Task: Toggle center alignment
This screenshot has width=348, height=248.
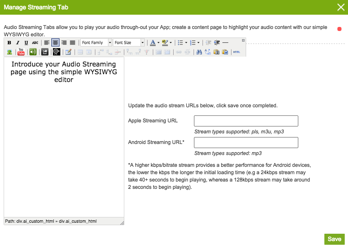Action: click(x=55, y=43)
